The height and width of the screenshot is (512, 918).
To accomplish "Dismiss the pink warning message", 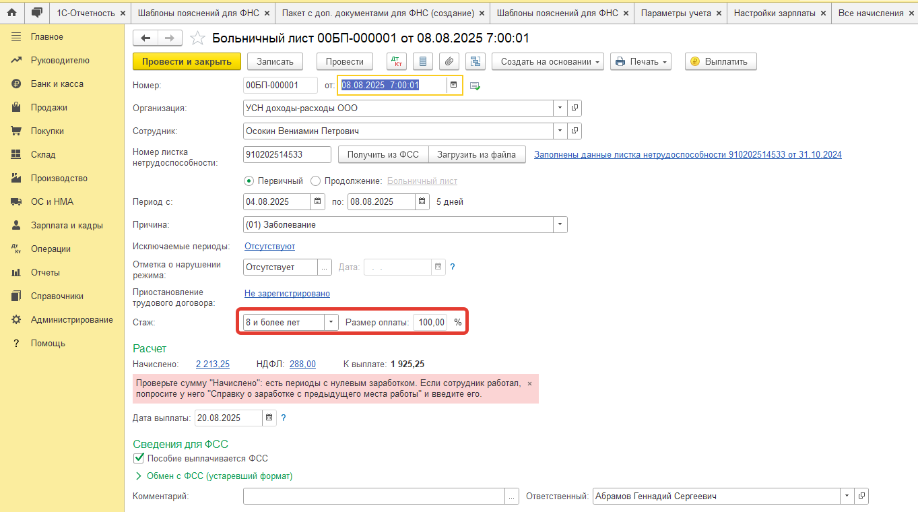I will 529,383.
